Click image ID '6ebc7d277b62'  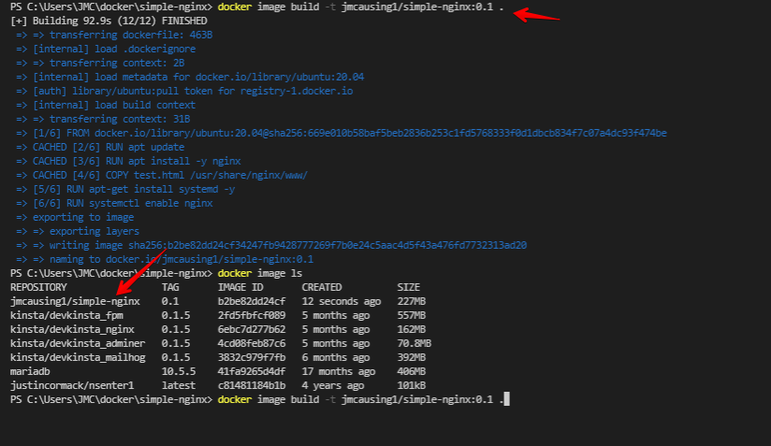(x=252, y=329)
